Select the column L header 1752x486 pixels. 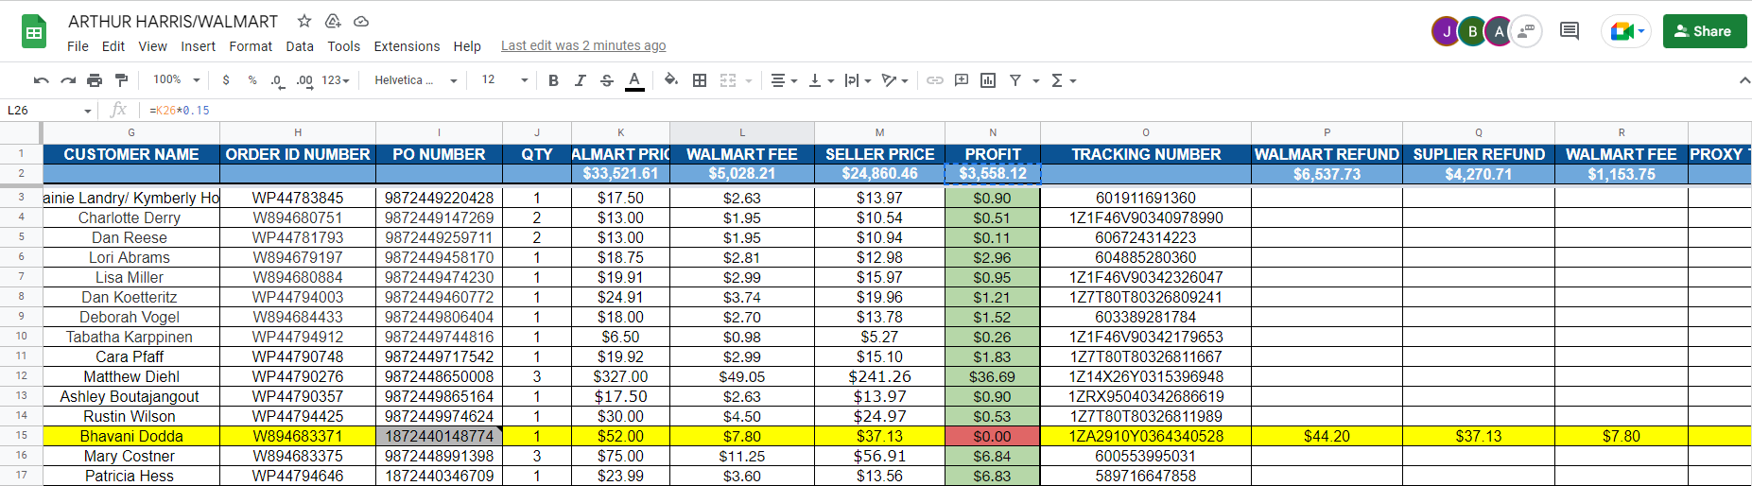pos(742,132)
